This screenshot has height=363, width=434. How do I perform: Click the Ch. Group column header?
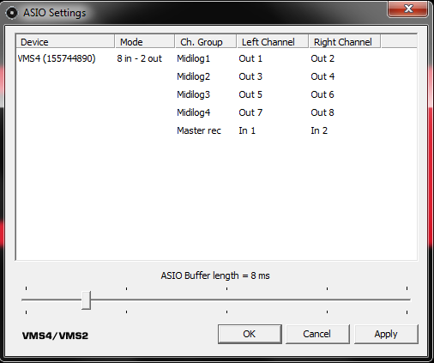coord(206,42)
